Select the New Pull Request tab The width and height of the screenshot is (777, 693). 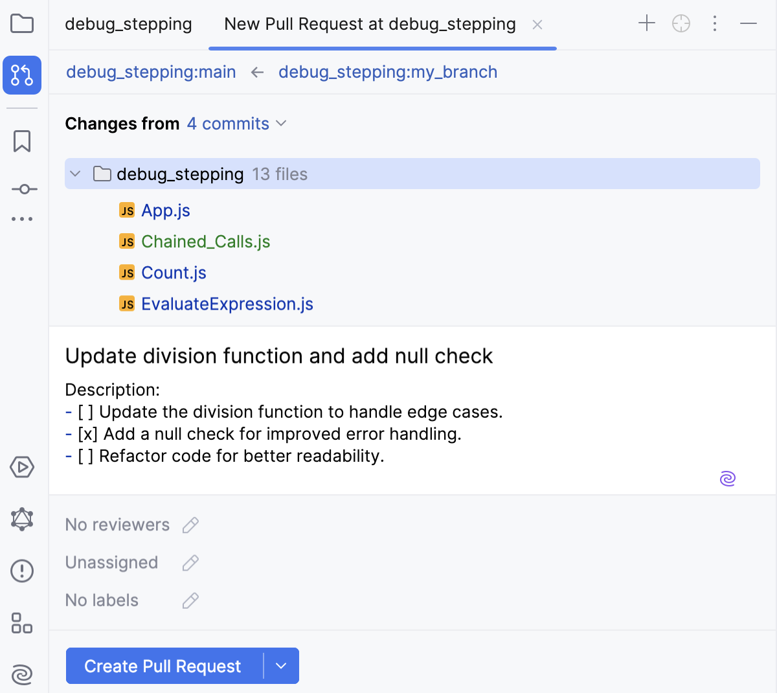coord(369,24)
